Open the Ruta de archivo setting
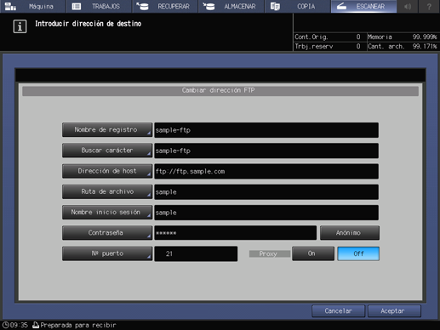 coord(107,191)
